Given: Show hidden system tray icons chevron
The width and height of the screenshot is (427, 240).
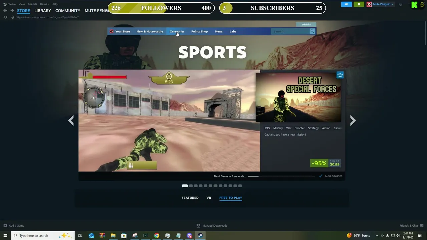Looking at the screenshot, I should pyautogui.click(x=377, y=236).
